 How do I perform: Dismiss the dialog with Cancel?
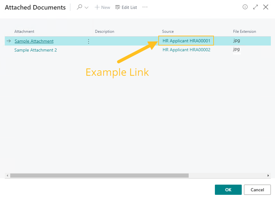click(257, 189)
